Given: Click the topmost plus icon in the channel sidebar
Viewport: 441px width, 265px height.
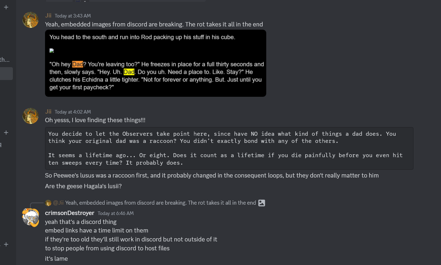Looking at the screenshot, I should (6, 7).
